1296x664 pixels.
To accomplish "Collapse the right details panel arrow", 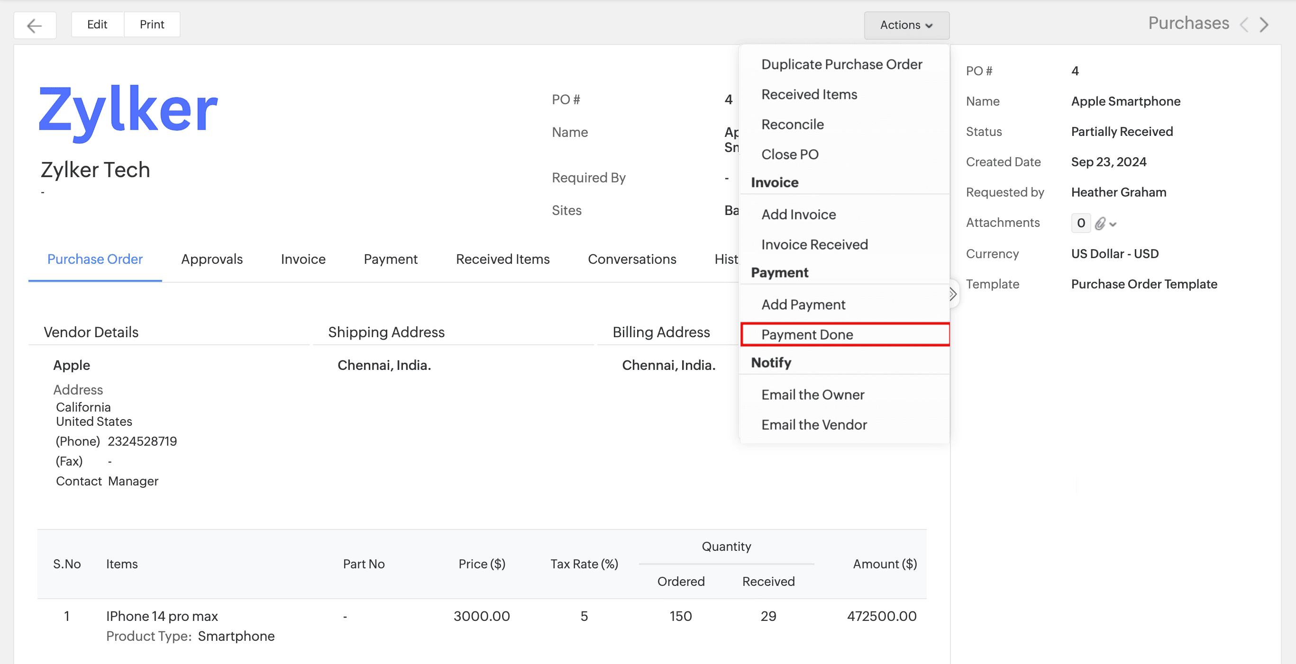I will tap(952, 294).
